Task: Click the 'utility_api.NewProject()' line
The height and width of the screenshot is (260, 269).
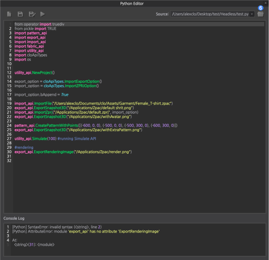Action: coord(35,73)
